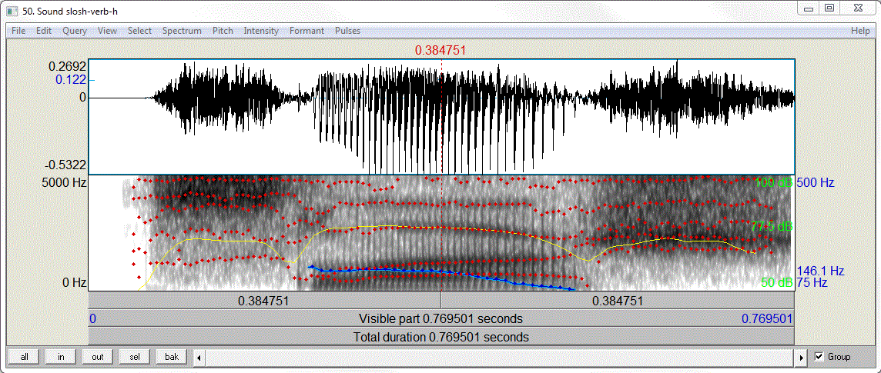Open the Edit menu

point(44,31)
